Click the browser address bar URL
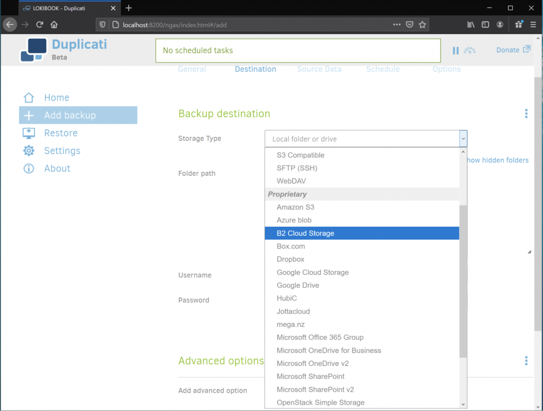This screenshot has height=411, width=543. [174, 25]
